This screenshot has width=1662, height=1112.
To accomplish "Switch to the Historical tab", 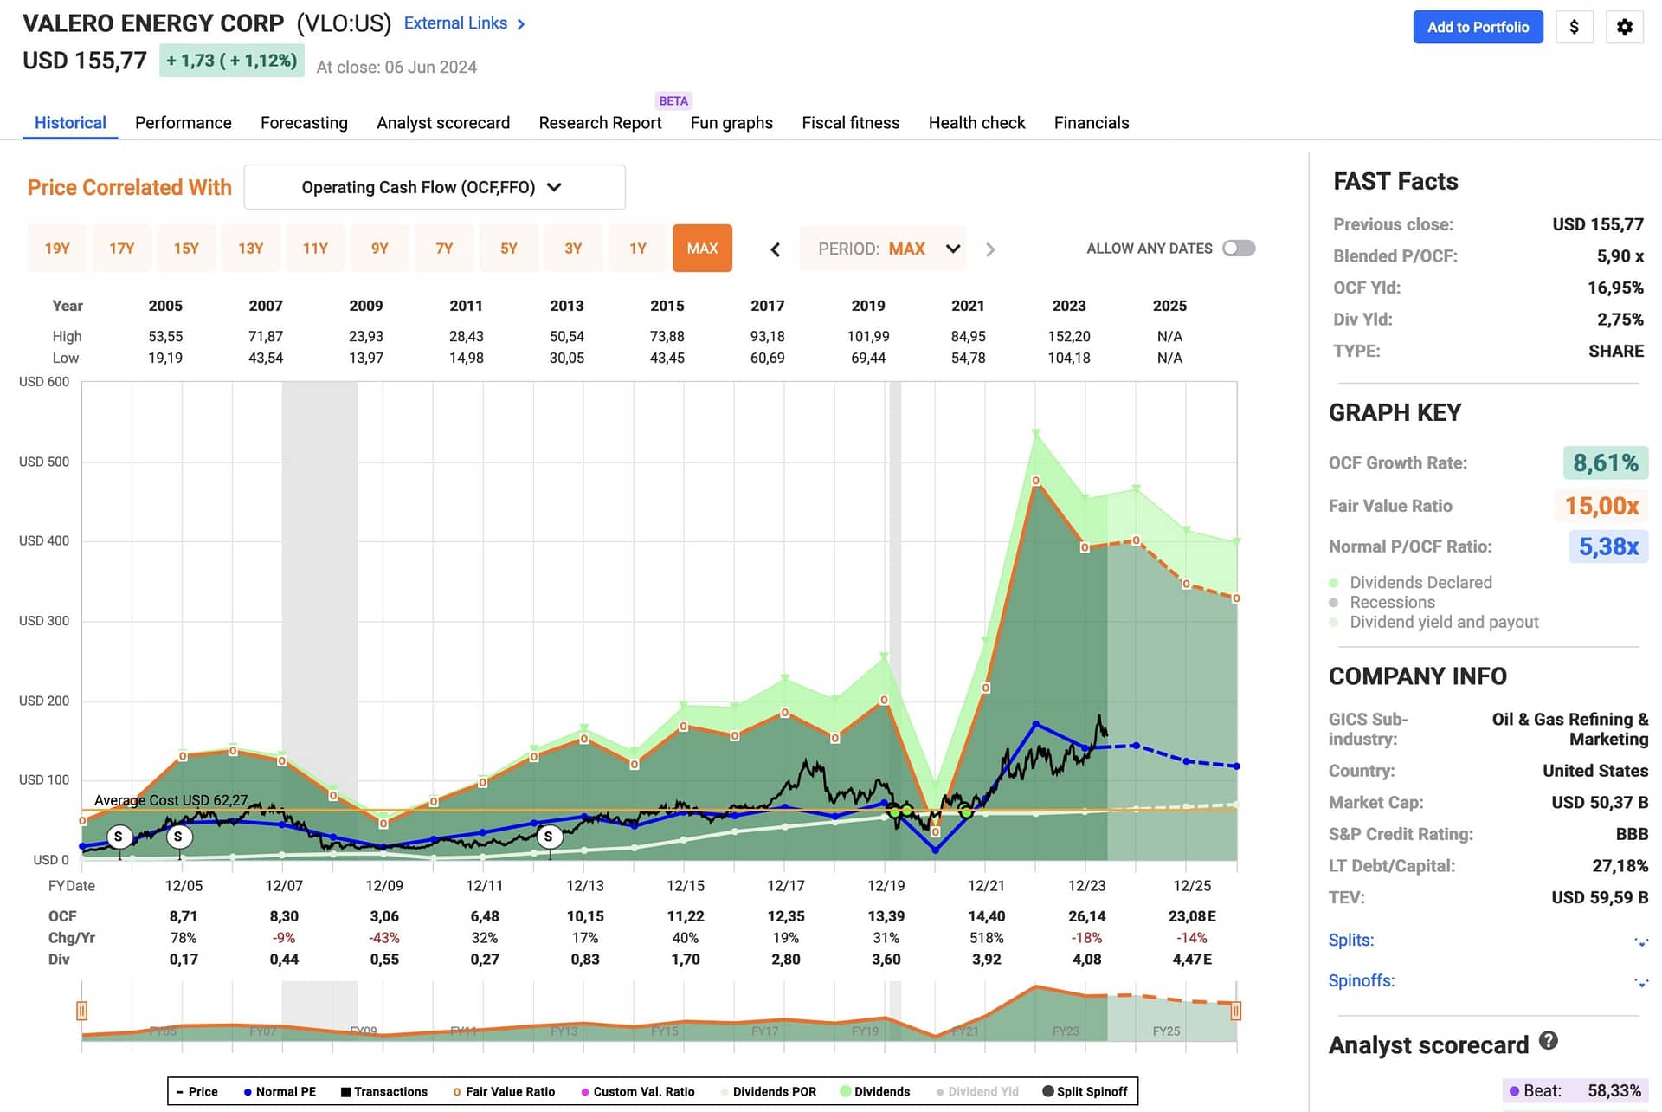I will pos(70,123).
